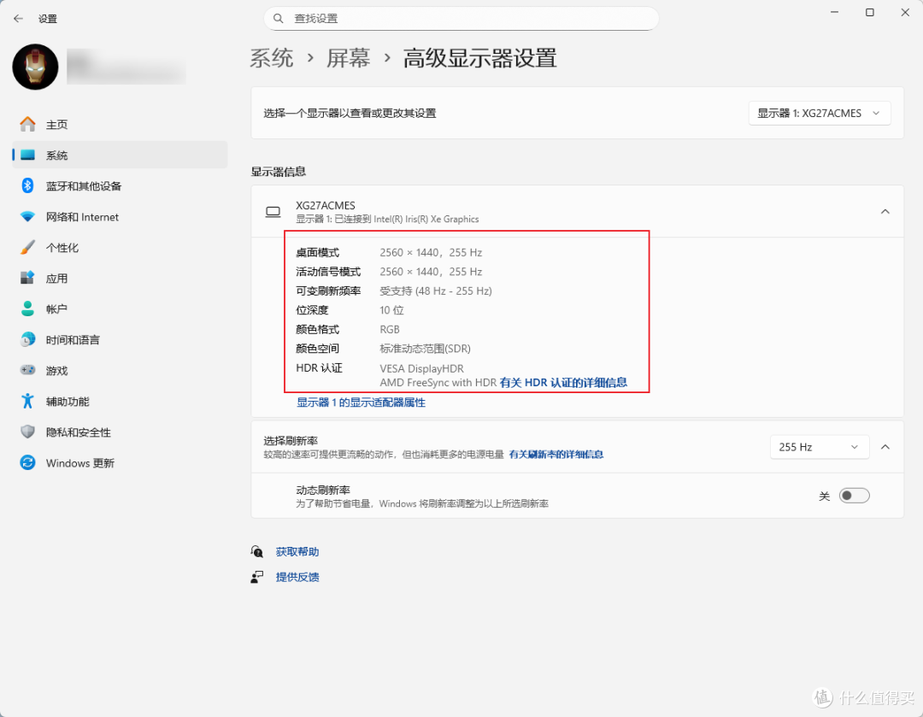
Task: Go to Time and Language settings
Action: click(x=73, y=340)
